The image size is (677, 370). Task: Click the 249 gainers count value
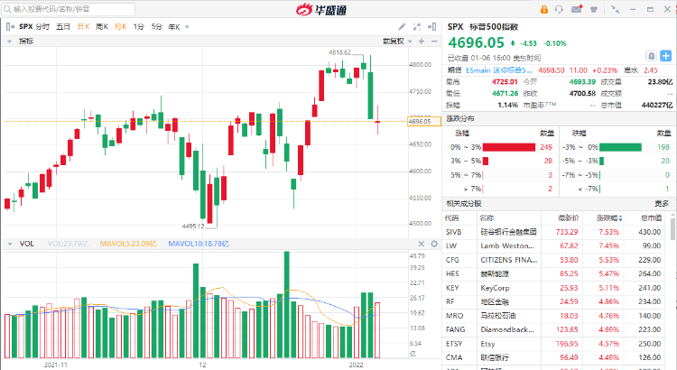pos(546,147)
